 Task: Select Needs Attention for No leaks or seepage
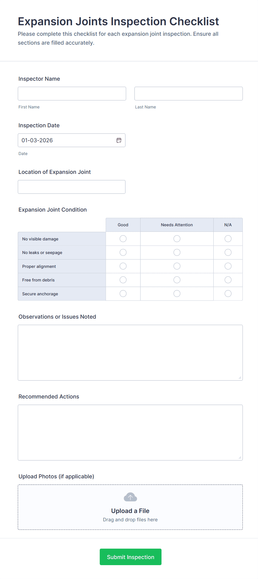pyautogui.click(x=177, y=252)
